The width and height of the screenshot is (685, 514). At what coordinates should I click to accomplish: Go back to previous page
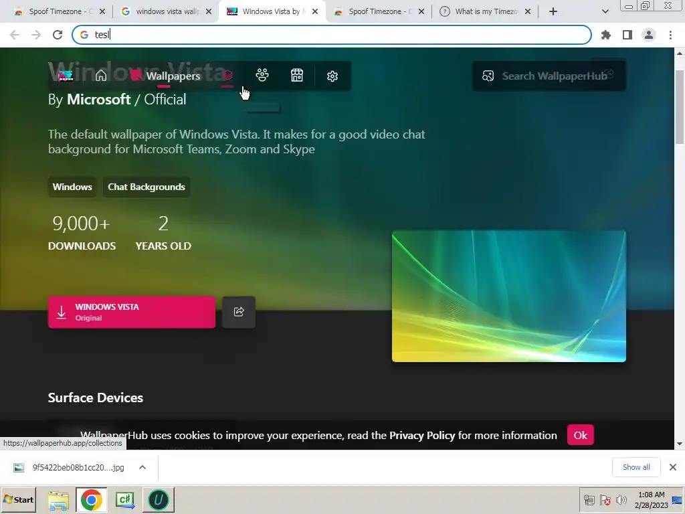click(15, 35)
